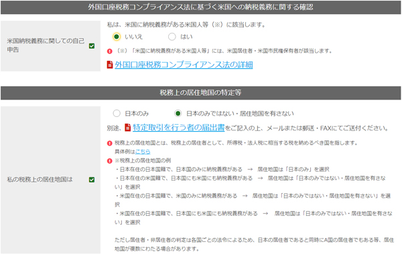402x254 pixels.
Task: Click label 米国納税義務に関しての自己申告
Action: point(46,45)
